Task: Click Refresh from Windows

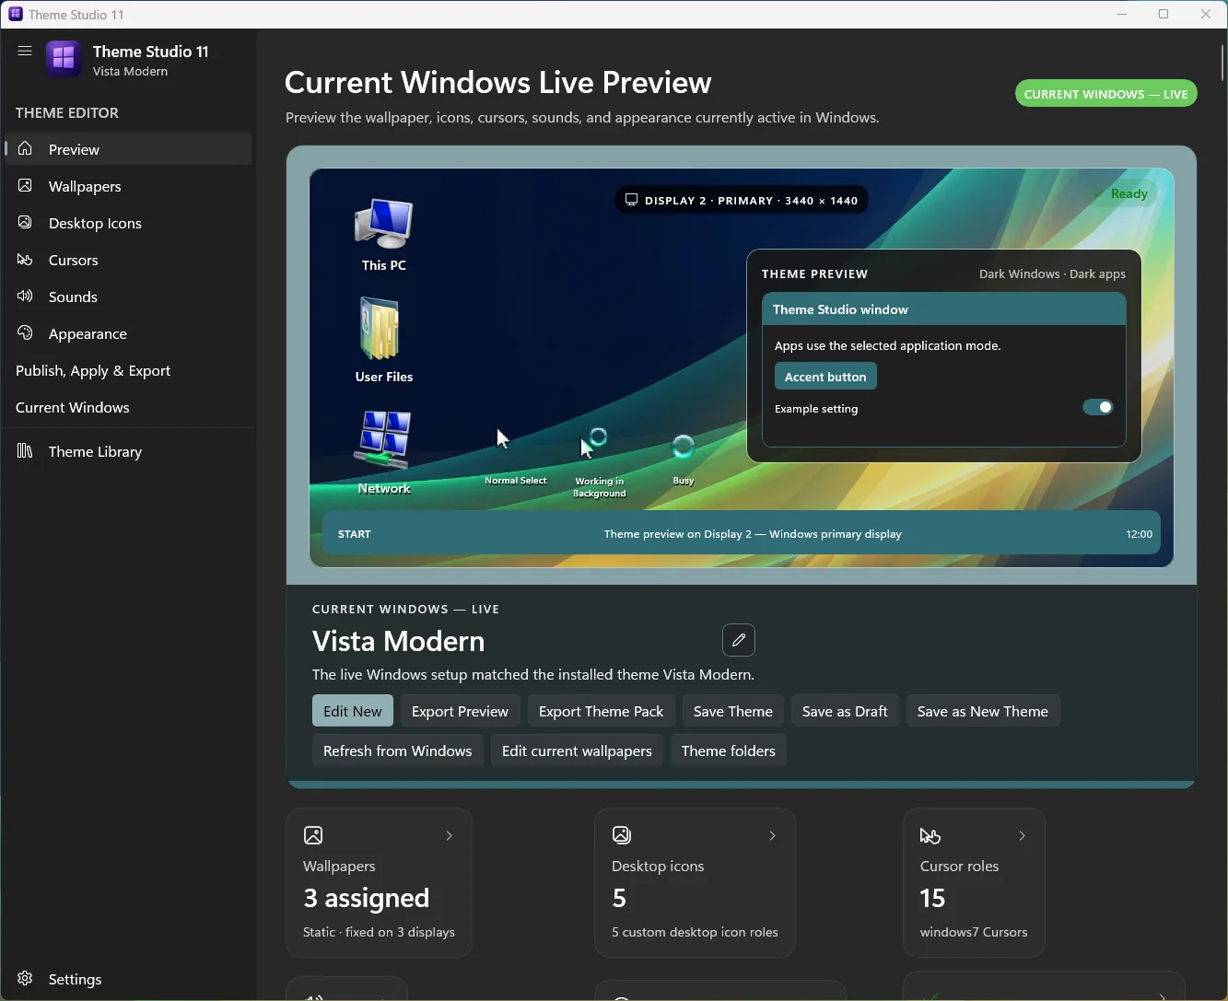Action: [398, 751]
